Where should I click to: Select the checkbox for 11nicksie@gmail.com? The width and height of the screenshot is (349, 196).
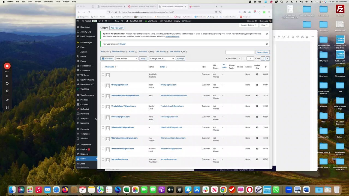point(103,117)
